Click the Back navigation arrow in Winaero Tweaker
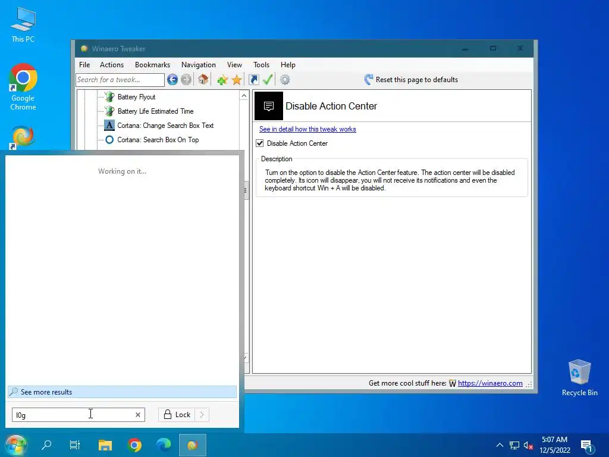The image size is (609, 457). (x=172, y=80)
